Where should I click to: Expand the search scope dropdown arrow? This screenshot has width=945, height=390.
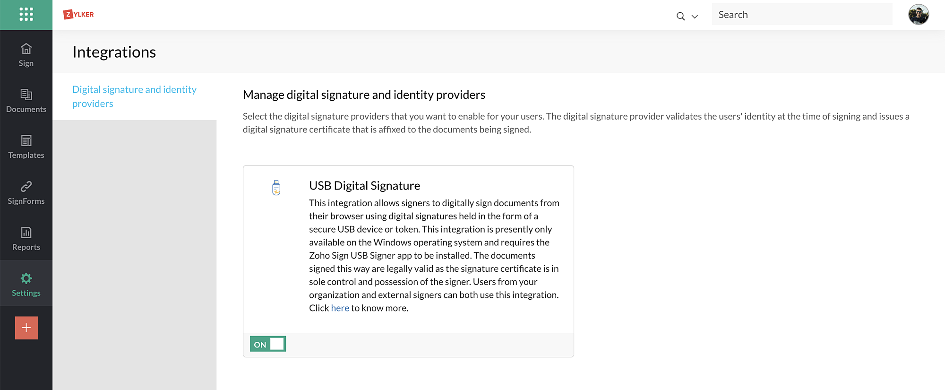695,17
